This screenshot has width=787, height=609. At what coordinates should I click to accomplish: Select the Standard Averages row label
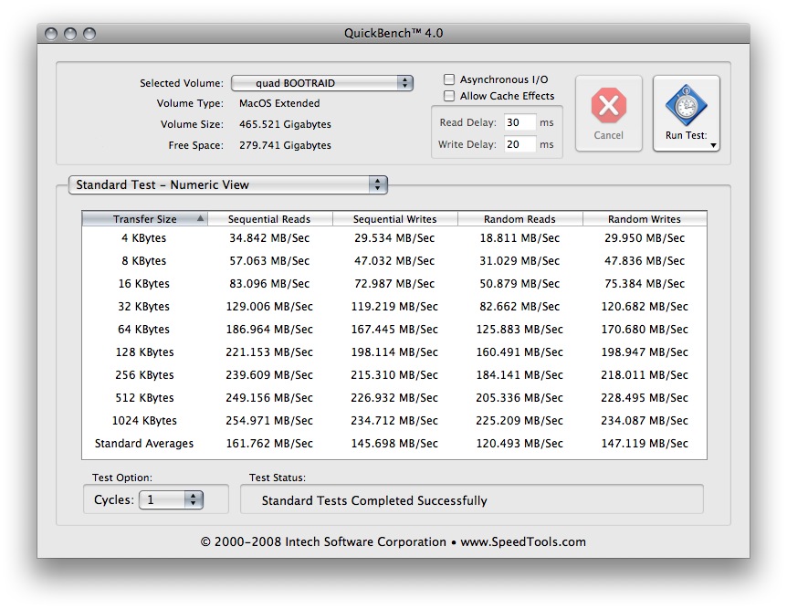click(144, 444)
